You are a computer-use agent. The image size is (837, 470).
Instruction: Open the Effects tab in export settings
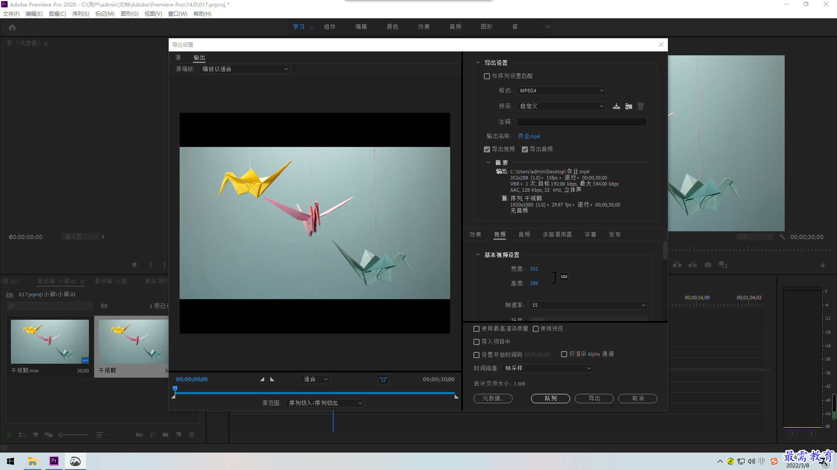[x=475, y=234]
